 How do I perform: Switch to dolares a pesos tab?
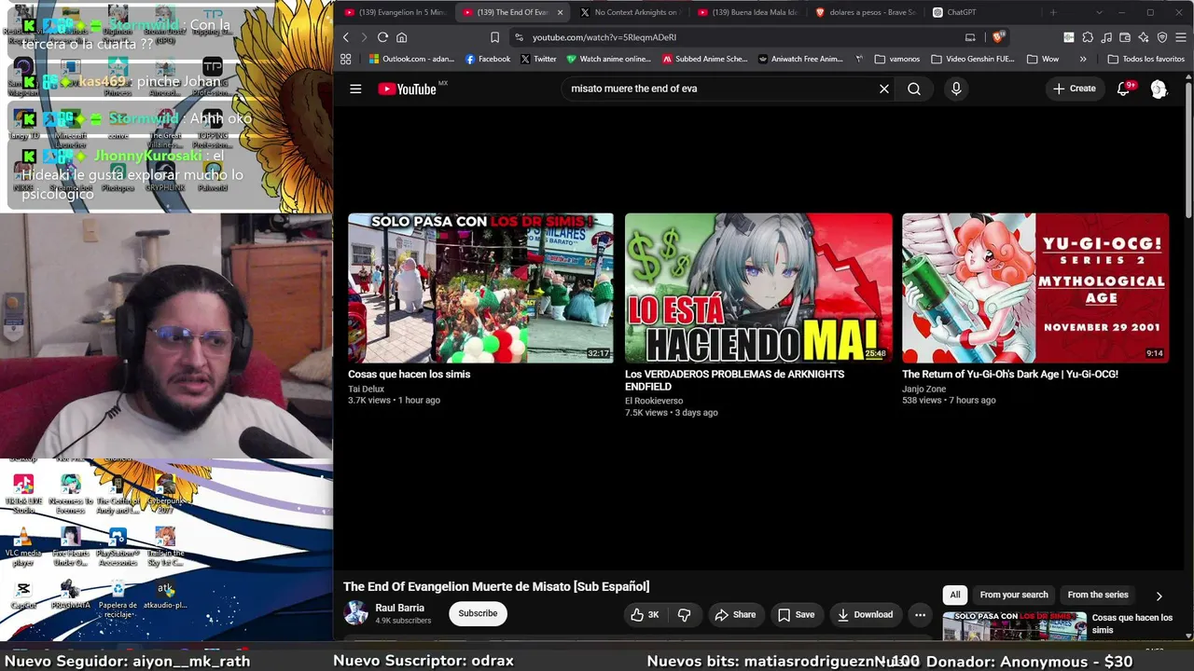pos(864,12)
